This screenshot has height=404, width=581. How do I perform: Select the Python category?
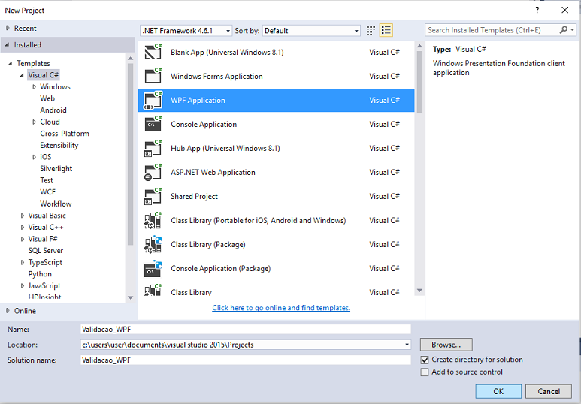tap(40, 274)
